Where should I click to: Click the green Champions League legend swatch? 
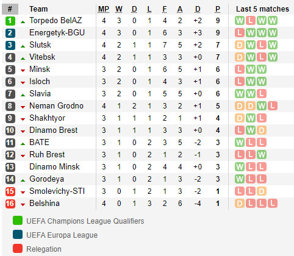pos(18,221)
